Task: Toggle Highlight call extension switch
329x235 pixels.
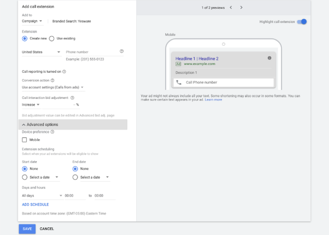Action: pos(302,22)
